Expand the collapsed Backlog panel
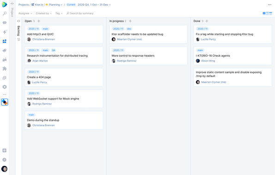This screenshot has height=175, width=275. coord(18,21)
